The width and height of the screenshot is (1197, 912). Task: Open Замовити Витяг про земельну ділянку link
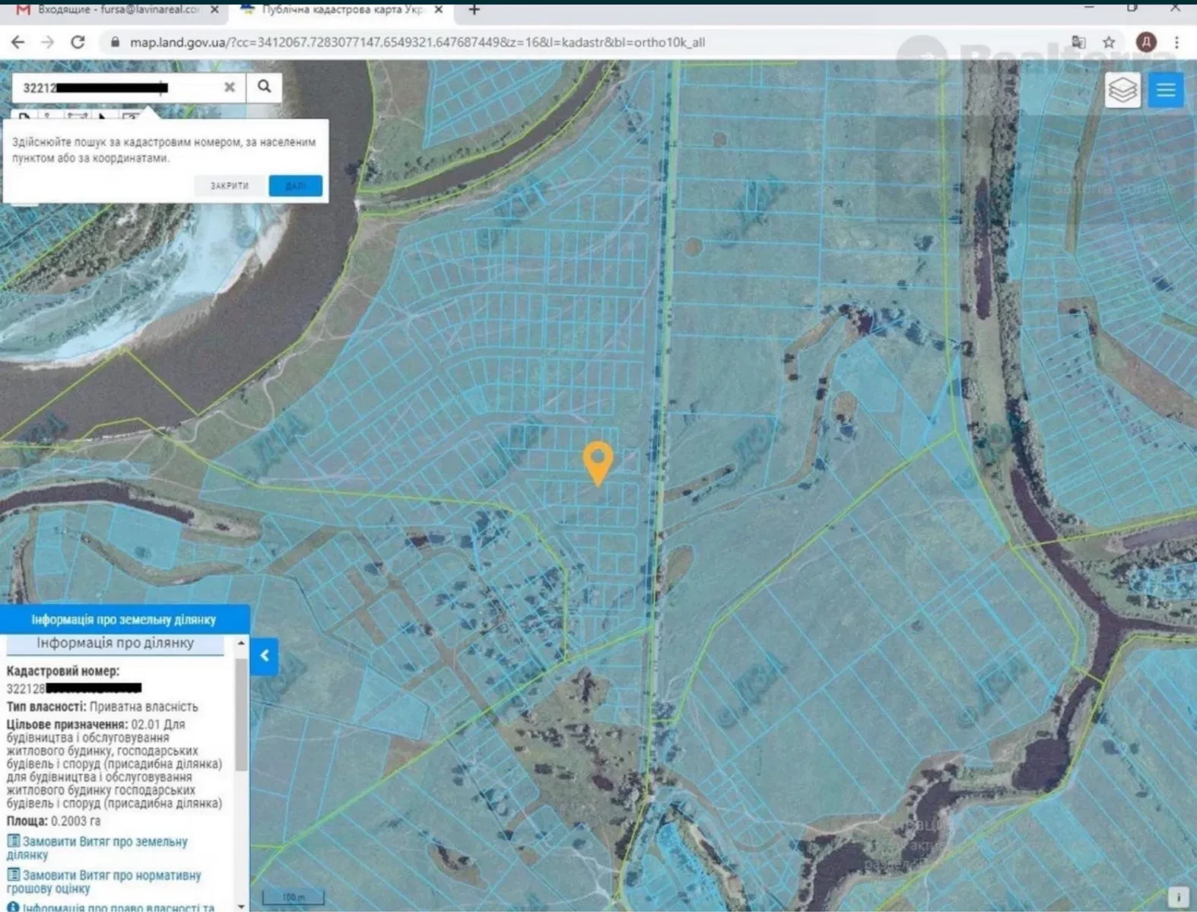(97, 848)
